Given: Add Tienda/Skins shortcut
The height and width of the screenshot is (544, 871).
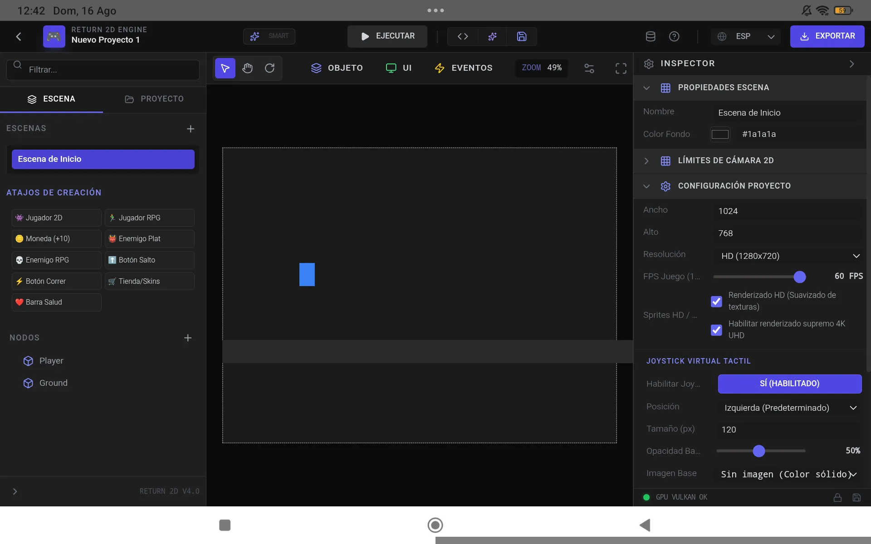Looking at the screenshot, I should 149,281.
